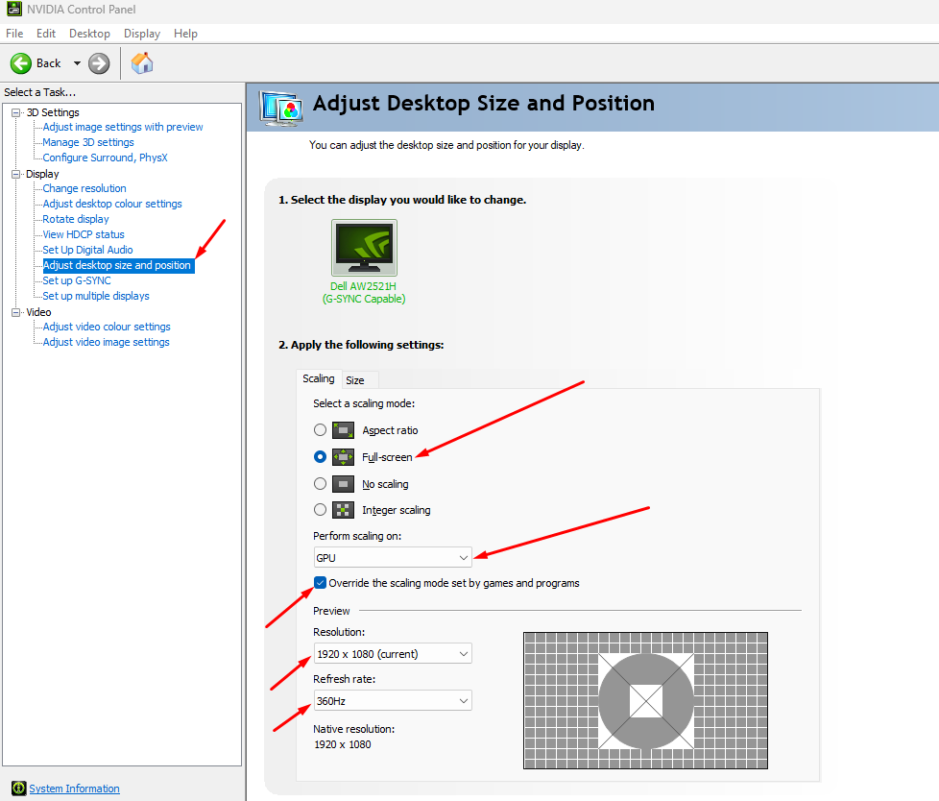Open Manage 3D settings
Viewport: 939px width, 801px height.
(x=88, y=142)
